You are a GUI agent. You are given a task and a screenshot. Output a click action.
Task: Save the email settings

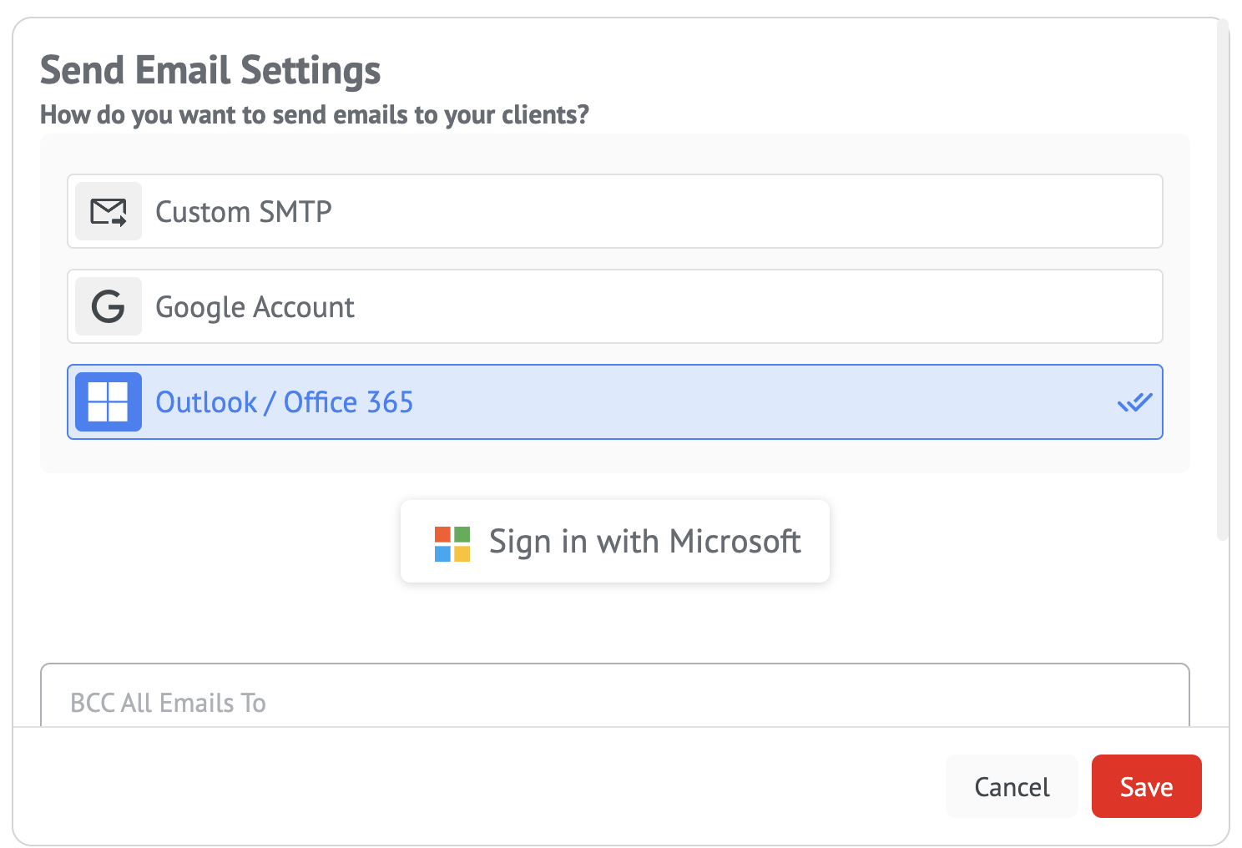[1146, 786]
